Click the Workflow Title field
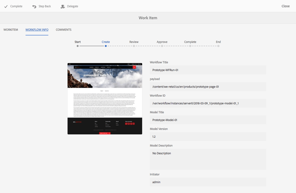The image size is (296, 193). (208, 70)
